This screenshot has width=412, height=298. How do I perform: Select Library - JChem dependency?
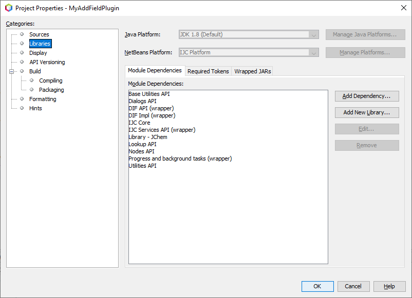click(x=148, y=137)
